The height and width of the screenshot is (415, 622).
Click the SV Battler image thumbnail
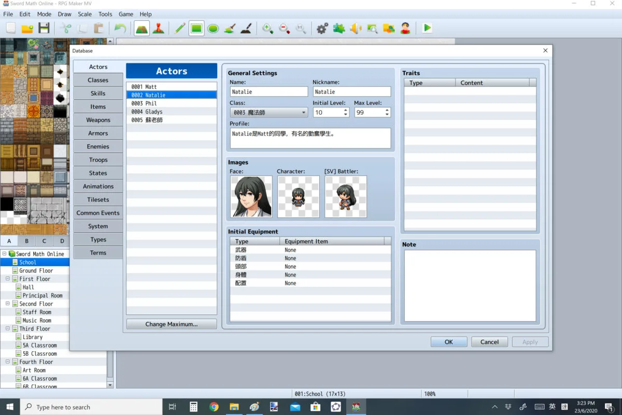(346, 197)
